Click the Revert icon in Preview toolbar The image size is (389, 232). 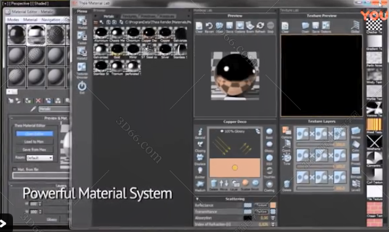point(209,26)
